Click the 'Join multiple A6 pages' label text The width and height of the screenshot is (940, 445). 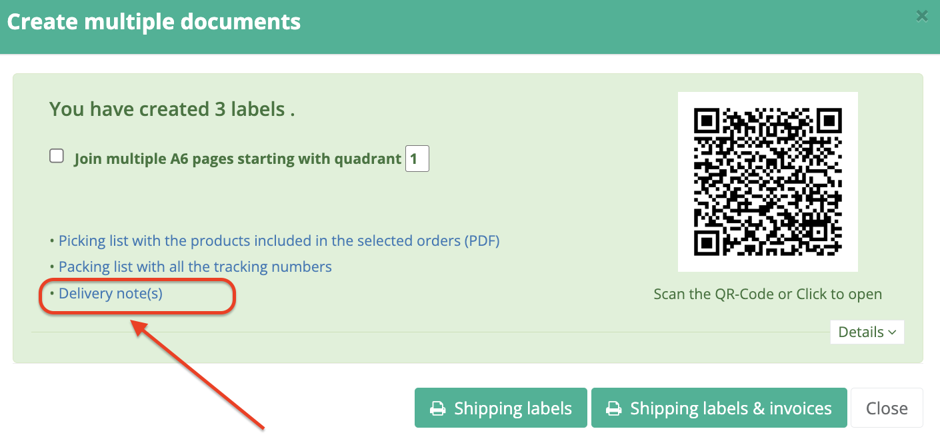[237, 159]
